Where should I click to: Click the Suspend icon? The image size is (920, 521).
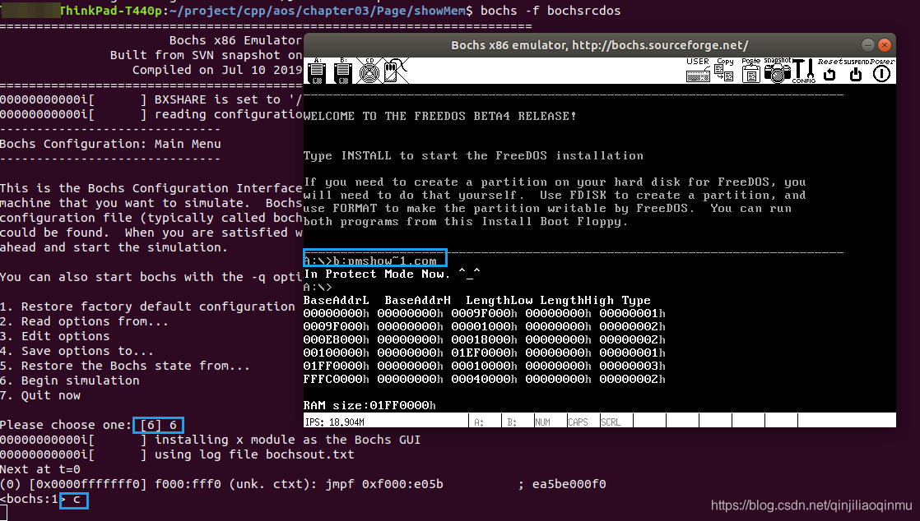tap(856, 71)
